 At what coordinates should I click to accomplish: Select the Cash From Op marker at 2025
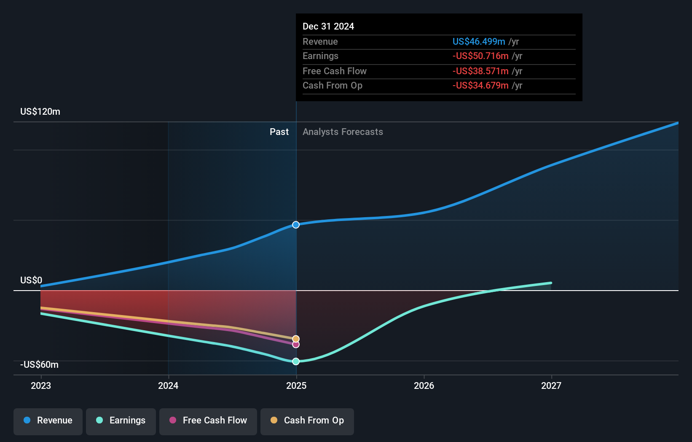click(296, 339)
